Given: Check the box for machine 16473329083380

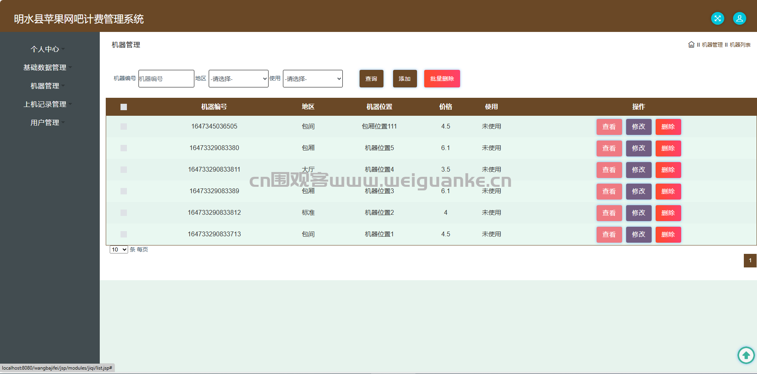Looking at the screenshot, I should pos(124,148).
